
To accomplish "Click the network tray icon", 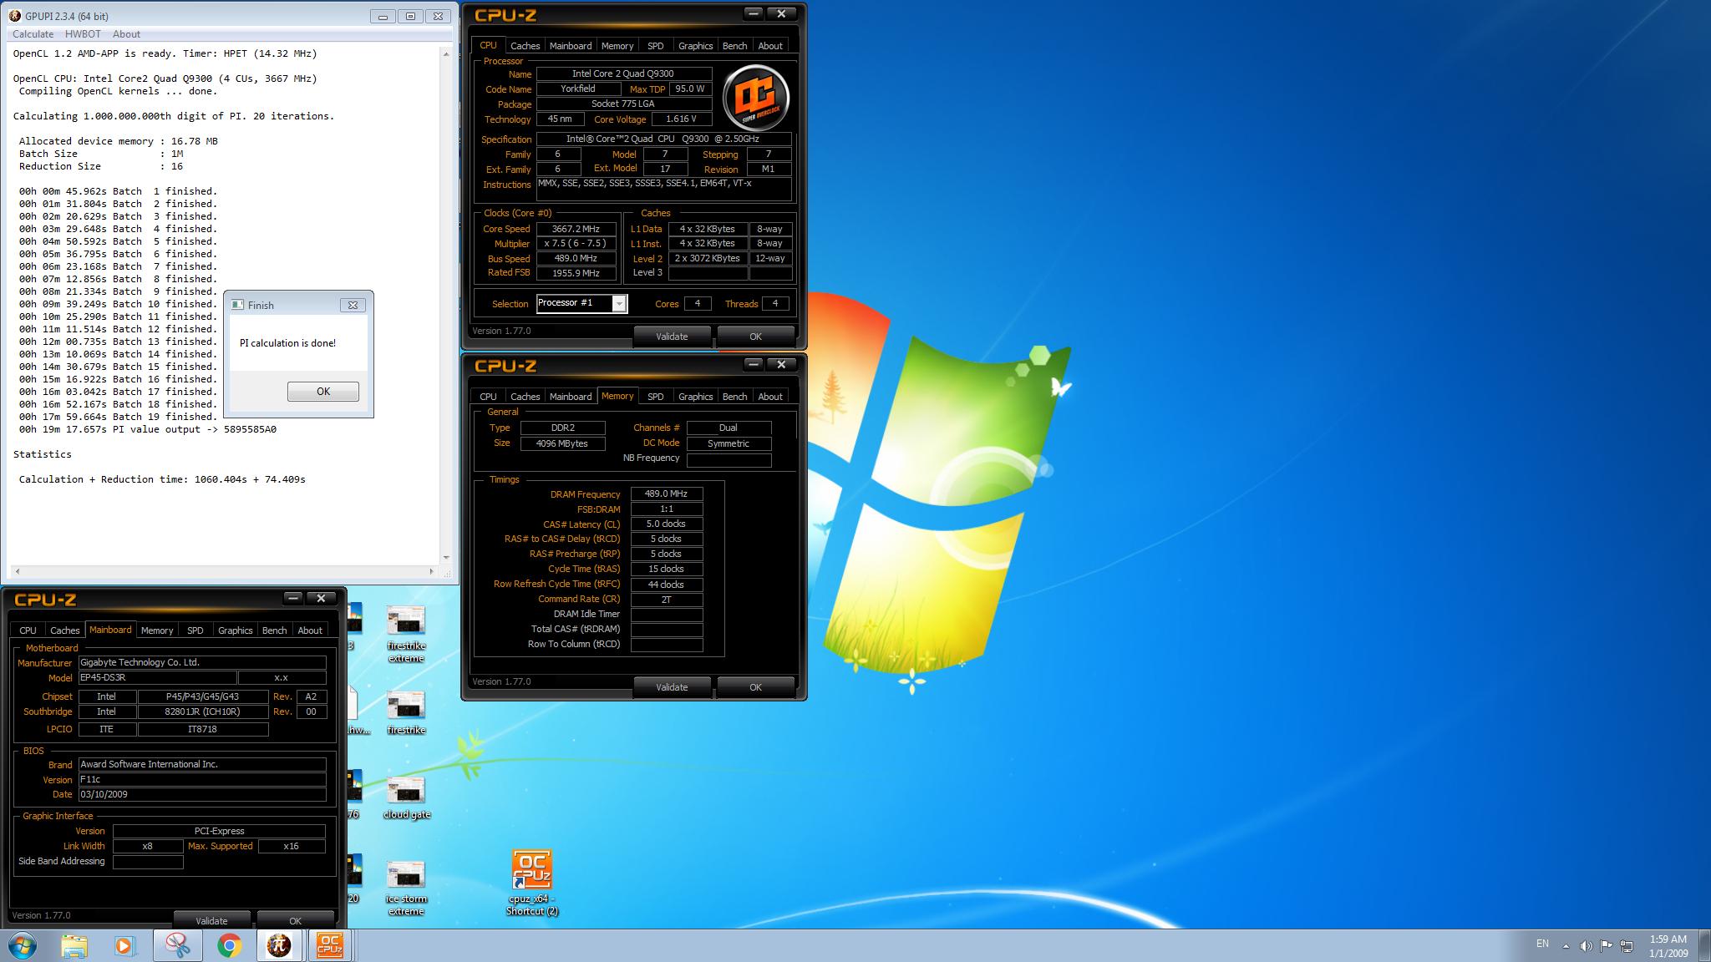I will [x=1626, y=946].
